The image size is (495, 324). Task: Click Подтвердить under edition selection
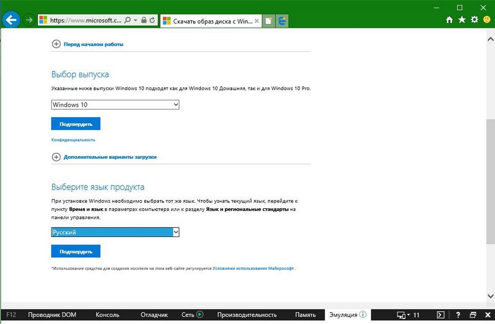click(x=76, y=124)
